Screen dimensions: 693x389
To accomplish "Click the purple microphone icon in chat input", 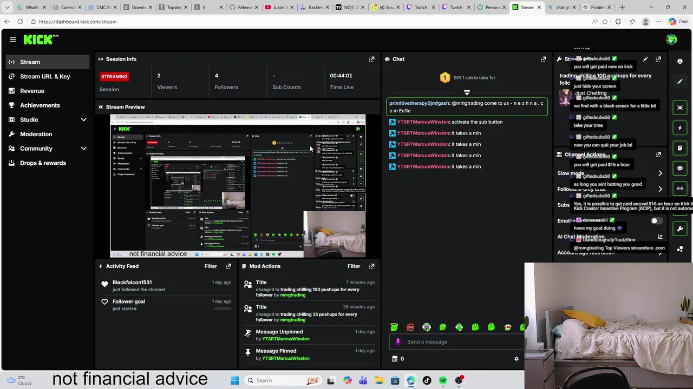I will coord(398,341).
